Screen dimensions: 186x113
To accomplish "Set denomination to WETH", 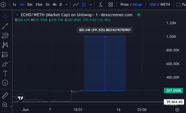I will point(165,5).
